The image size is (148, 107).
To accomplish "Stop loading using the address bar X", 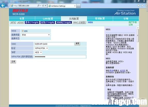I will tap(45, 6).
